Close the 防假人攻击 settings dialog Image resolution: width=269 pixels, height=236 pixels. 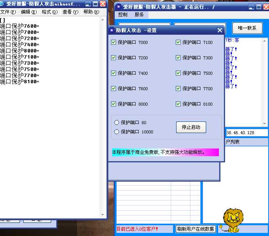(x=220, y=30)
